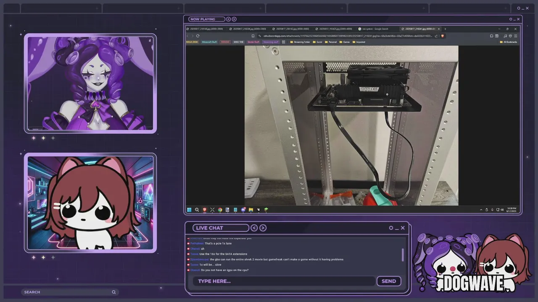Open Brave browser from the taskbar
The height and width of the screenshot is (302, 538).
205,210
